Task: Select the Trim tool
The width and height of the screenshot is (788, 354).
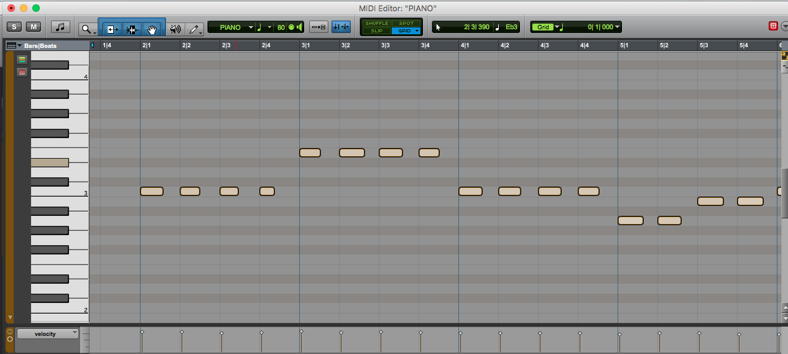Action: click(112, 29)
